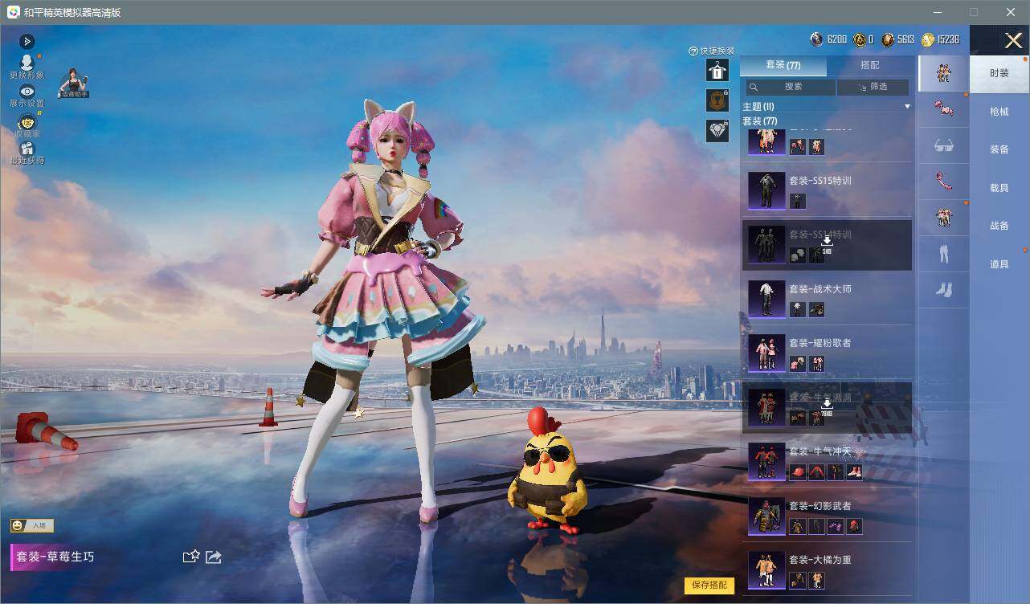Open the 道具 items menu tab
This screenshot has height=604, width=1030.
pyautogui.click(x=999, y=264)
